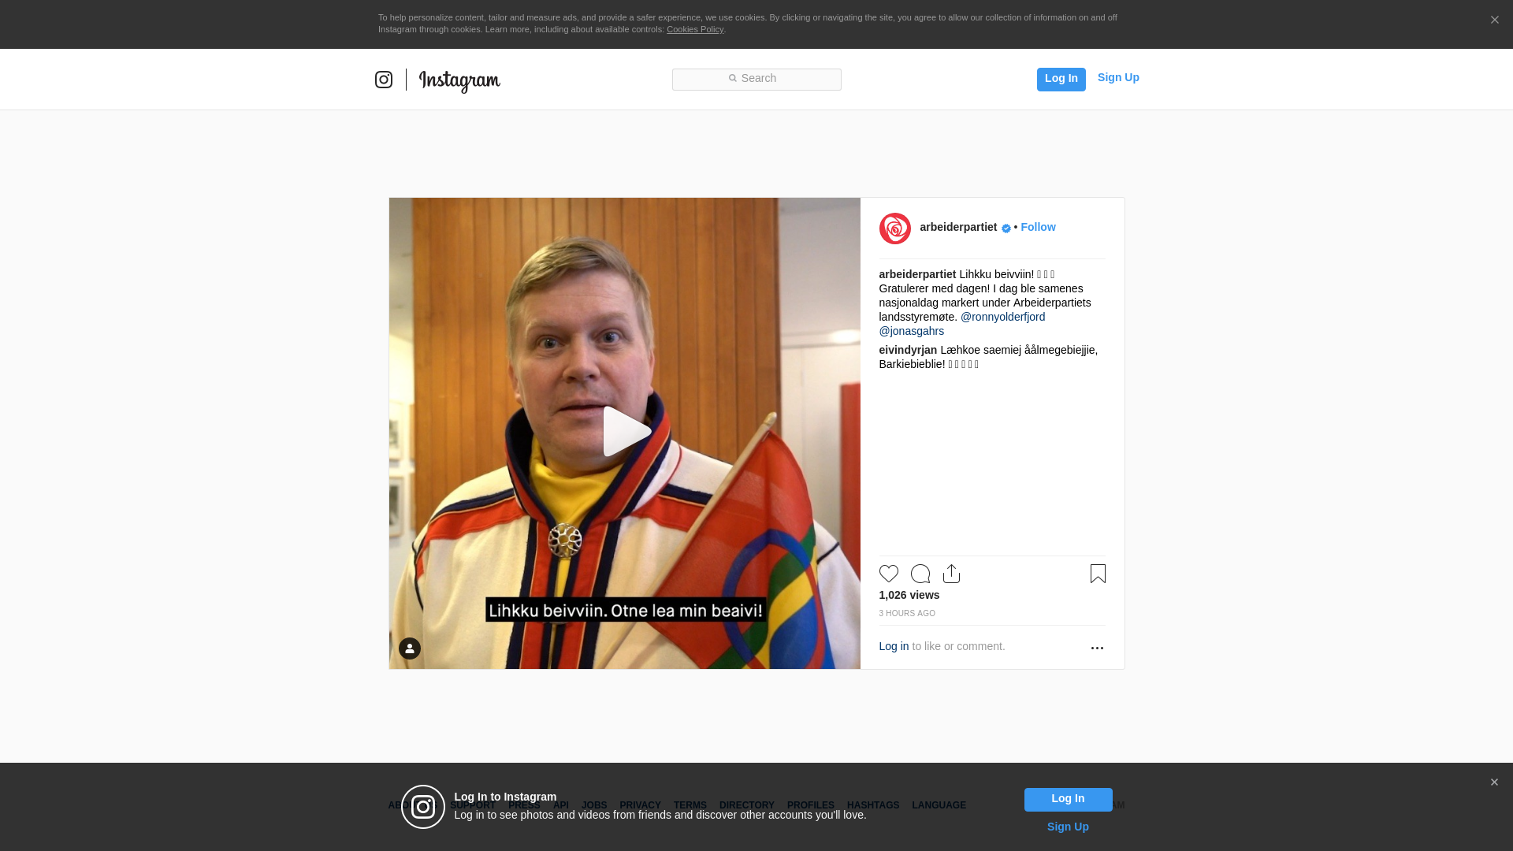The height and width of the screenshot is (851, 1513).
Task: Open @ronnyolderfjord mention
Action: tap(1002, 317)
